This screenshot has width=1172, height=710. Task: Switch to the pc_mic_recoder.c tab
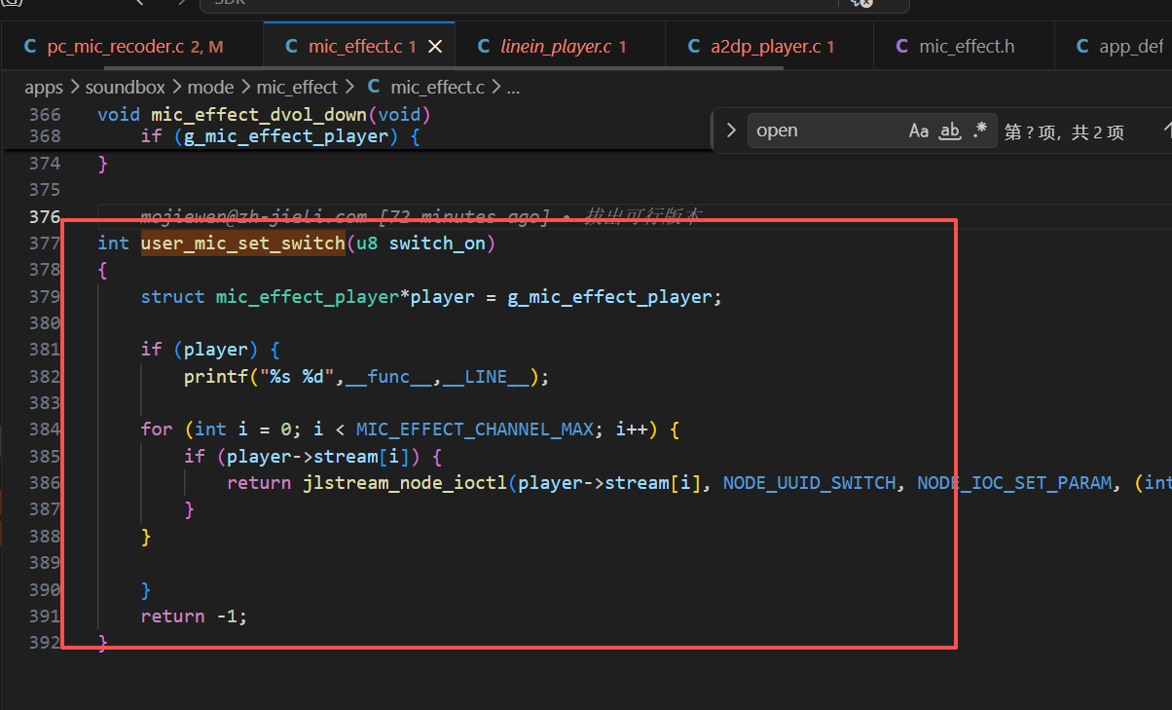[131, 46]
